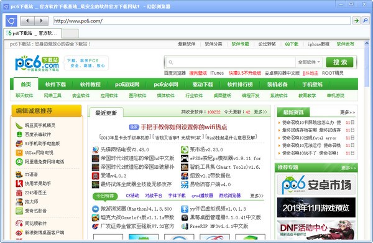Click the 爱唱 red icon
Viewport: 373px width, 243px height.
coord(96,176)
